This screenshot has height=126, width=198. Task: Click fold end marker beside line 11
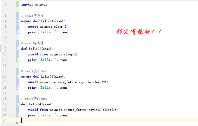19,60
